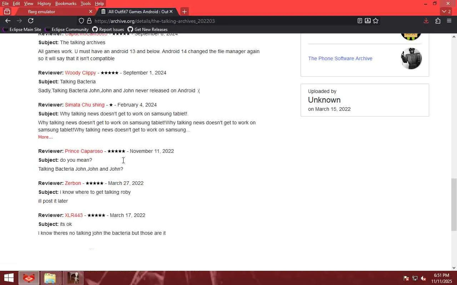Open the Bookmarks menu

pyautogui.click(x=66, y=4)
